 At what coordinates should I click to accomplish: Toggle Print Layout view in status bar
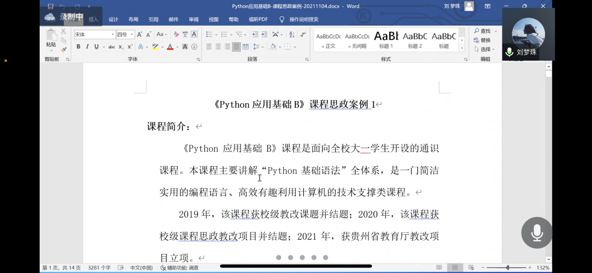[x=455, y=267]
